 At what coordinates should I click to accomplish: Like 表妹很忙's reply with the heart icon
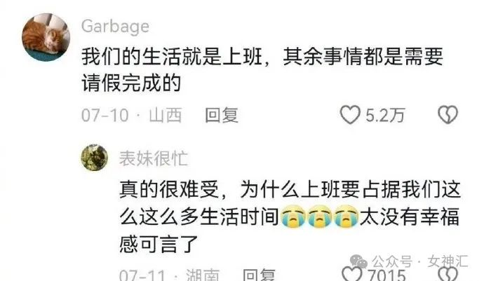tap(352, 274)
